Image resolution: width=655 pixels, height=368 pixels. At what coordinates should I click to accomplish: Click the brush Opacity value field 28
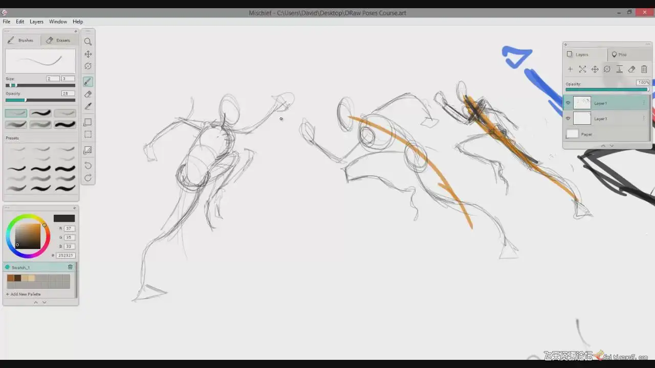coord(68,94)
